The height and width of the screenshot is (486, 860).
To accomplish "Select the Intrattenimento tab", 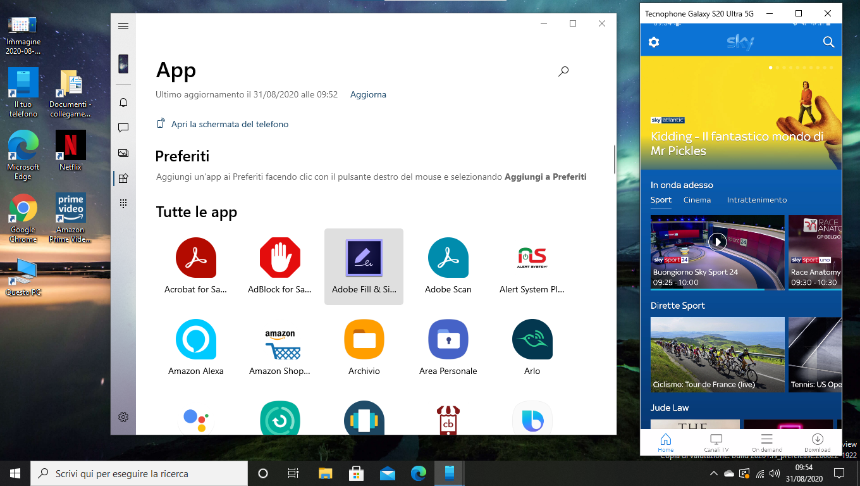I will [756, 200].
